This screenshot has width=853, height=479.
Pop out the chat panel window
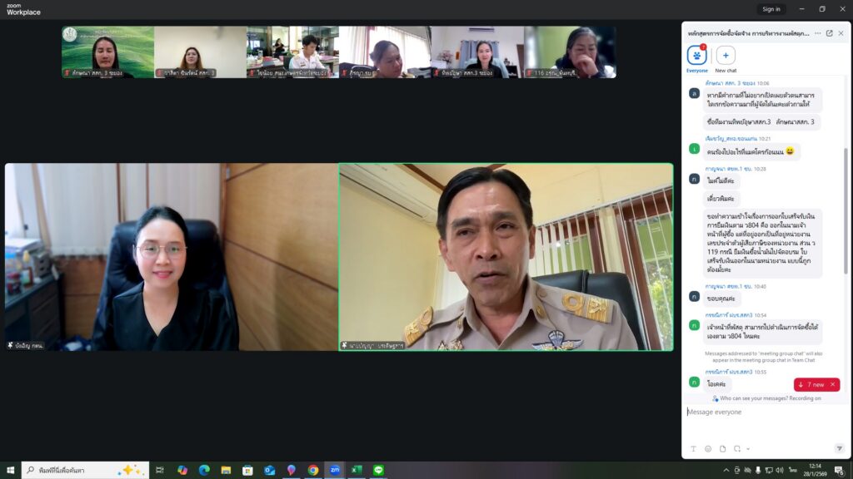(829, 33)
